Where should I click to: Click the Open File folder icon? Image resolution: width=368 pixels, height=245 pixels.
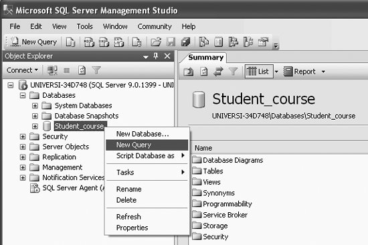coord(156,42)
